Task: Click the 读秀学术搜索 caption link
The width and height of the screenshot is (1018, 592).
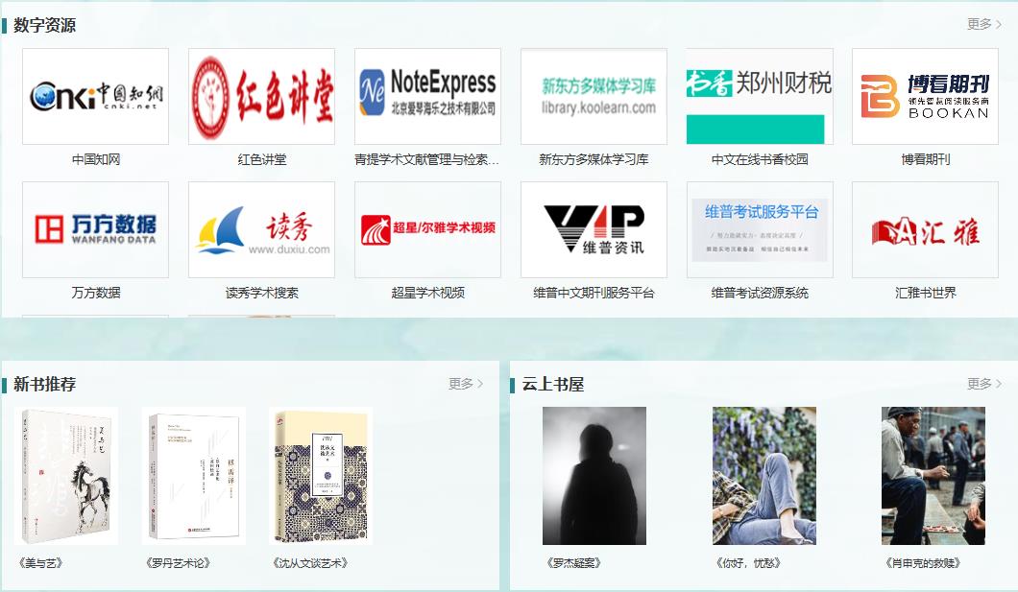Action: 261,293
